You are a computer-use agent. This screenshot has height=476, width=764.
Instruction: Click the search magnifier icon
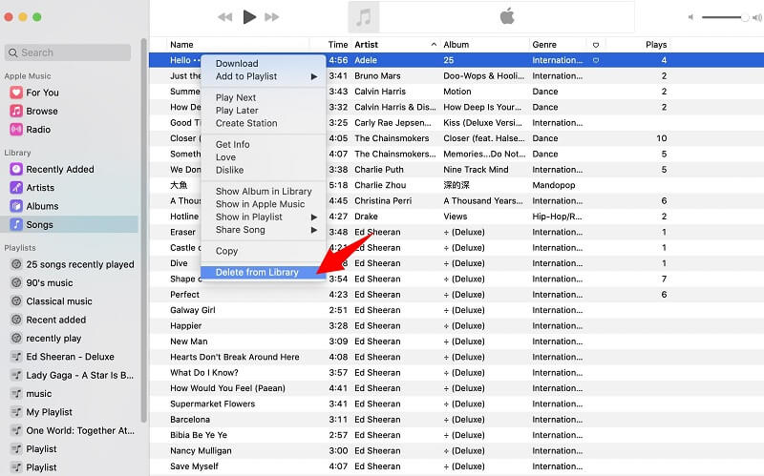click(x=13, y=52)
